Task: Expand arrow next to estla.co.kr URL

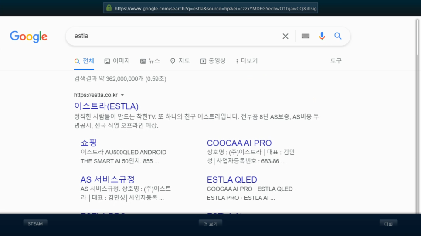Action: [x=122, y=95]
